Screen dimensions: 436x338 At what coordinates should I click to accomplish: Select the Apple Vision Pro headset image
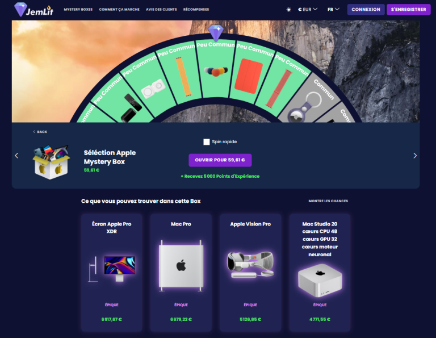(x=250, y=265)
